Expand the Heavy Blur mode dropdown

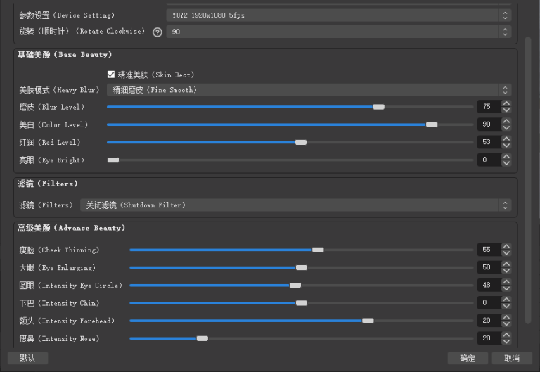point(309,90)
